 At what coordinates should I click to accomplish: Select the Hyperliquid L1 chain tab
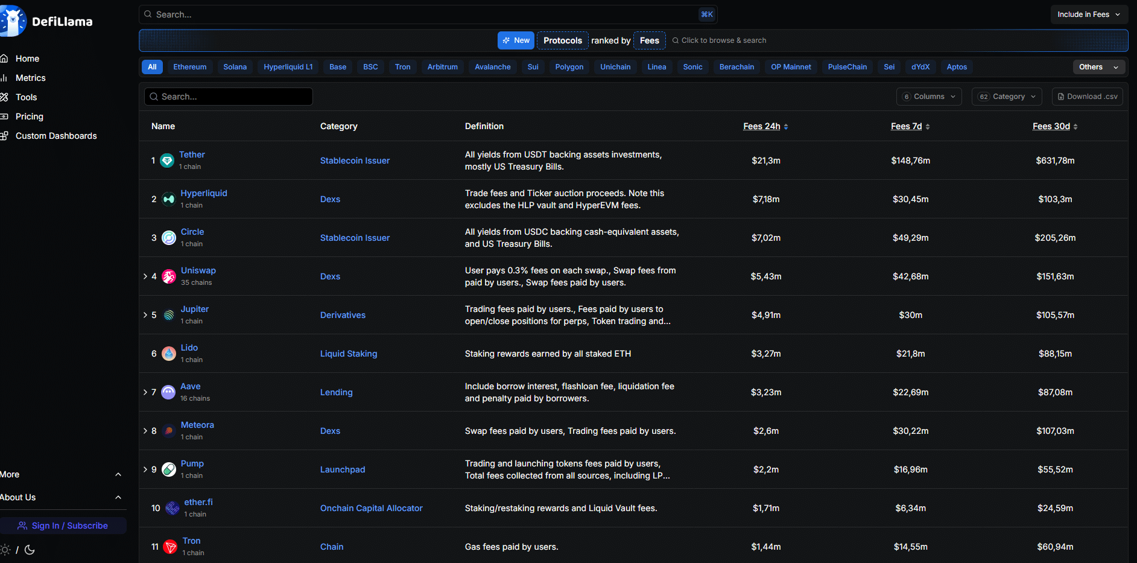click(x=288, y=67)
